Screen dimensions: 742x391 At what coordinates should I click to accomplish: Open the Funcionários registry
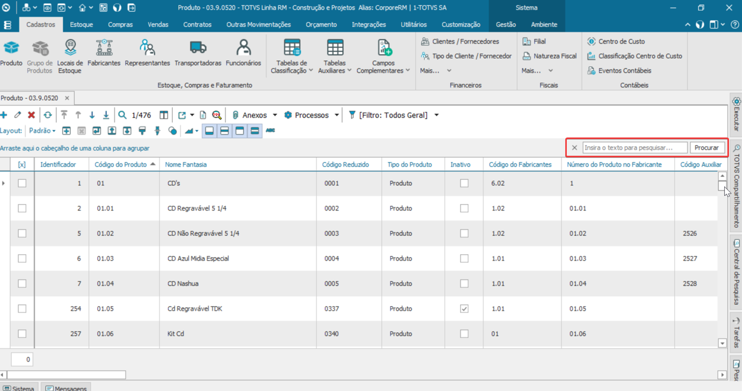243,53
